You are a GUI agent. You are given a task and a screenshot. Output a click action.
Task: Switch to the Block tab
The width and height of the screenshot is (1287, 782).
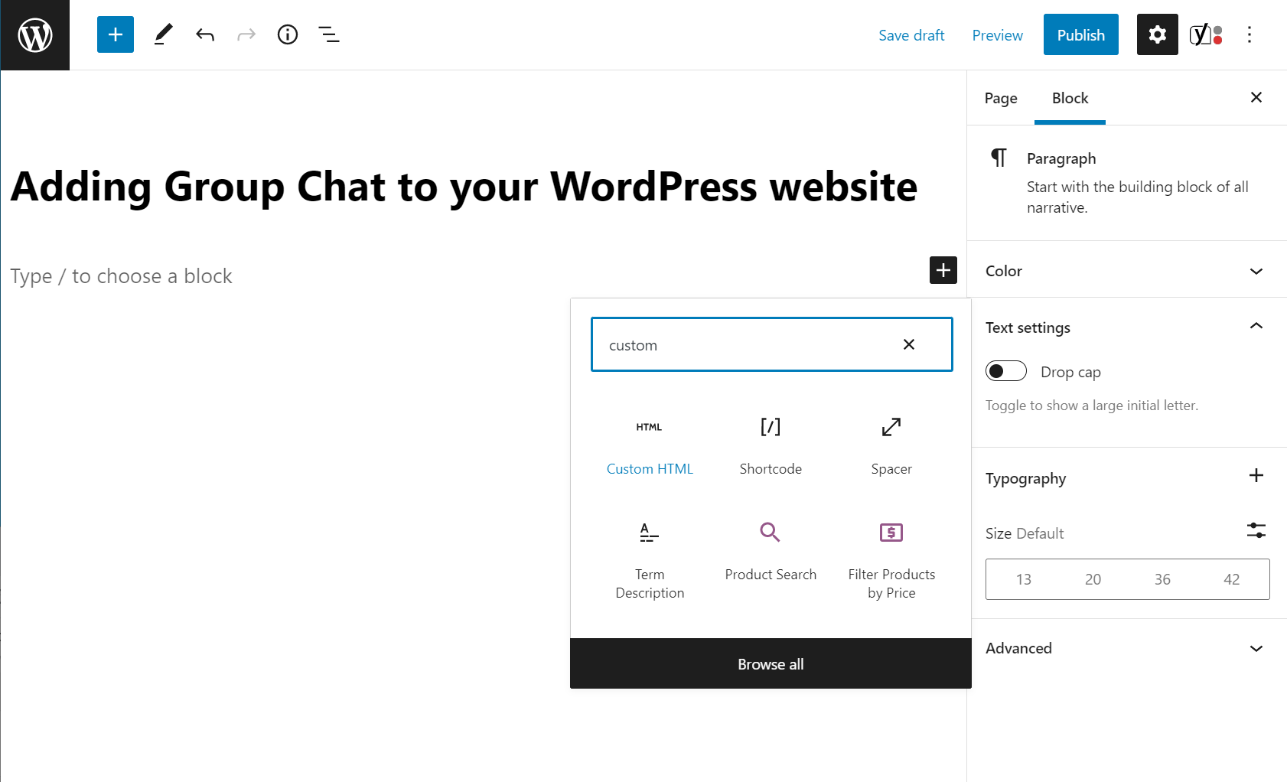coord(1070,98)
